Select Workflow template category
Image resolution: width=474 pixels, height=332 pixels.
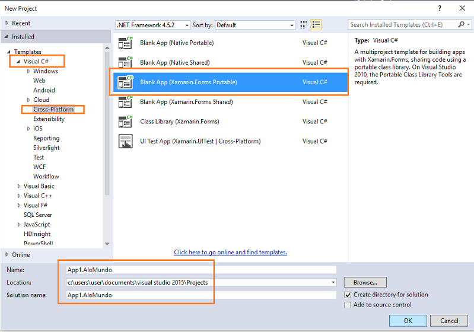[46, 177]
